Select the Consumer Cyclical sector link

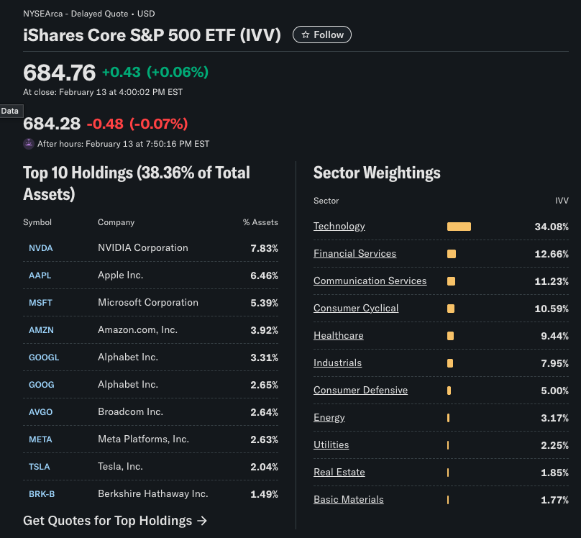pyautogui.click(x=356, y=309)
